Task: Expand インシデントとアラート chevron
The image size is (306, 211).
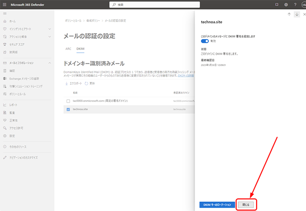Action: click(x=49, y=29)
